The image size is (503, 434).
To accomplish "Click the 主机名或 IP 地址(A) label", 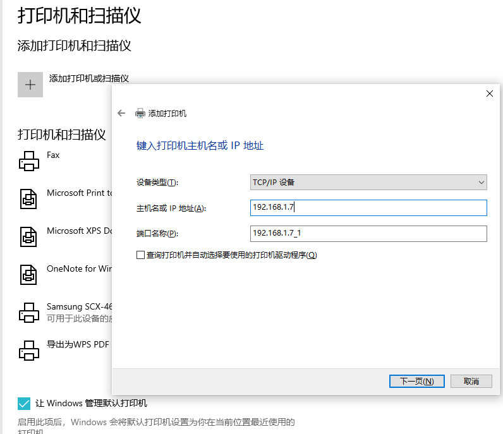I will coord(171,208).
